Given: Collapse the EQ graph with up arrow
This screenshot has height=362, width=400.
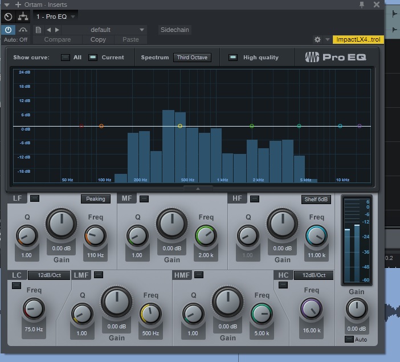Looking at the screenshot, I should 198,189.
